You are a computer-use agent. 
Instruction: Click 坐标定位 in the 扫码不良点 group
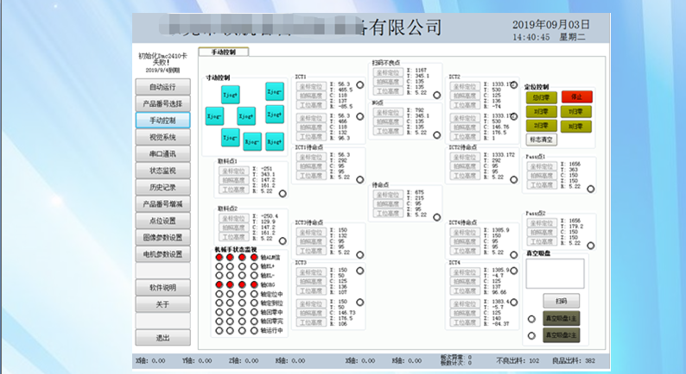coord(388,72)
